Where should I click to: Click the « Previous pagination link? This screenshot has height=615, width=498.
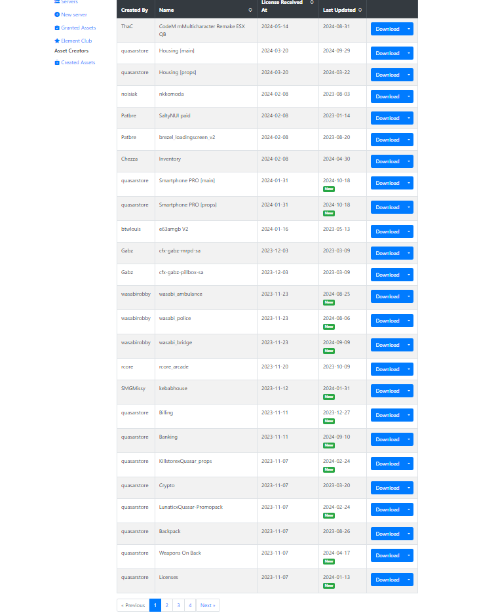click(133, 606)
